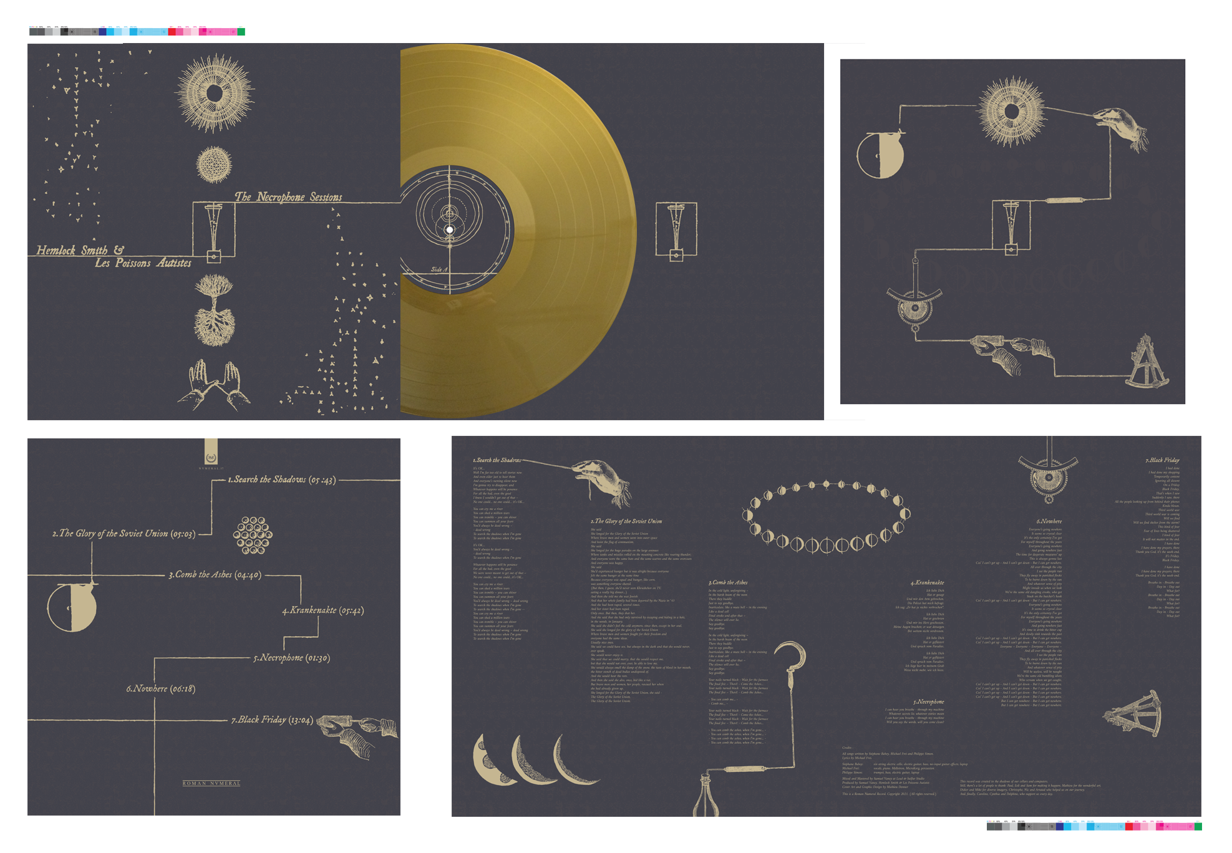Click the large sunburst illustration on front cover
Screen dimensions: 1232x853
click(x=215, y=94)
